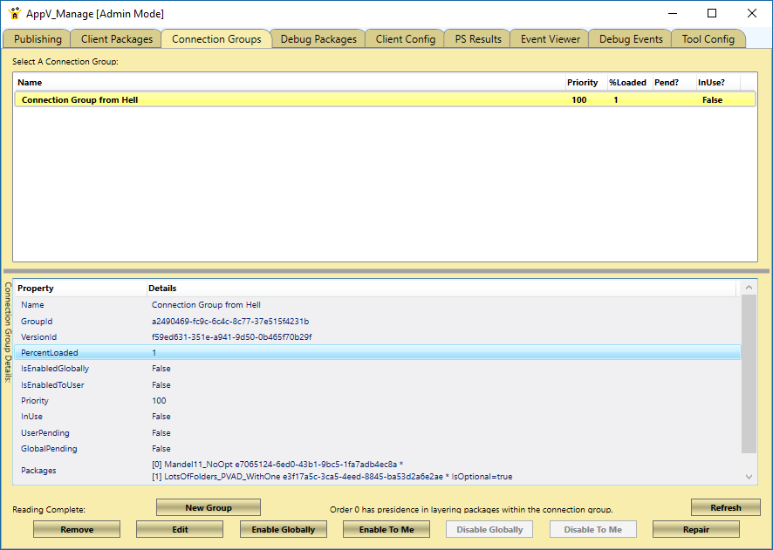Sort list by Priority column header
Screen dimensions: 773x550
click(586, 82)
